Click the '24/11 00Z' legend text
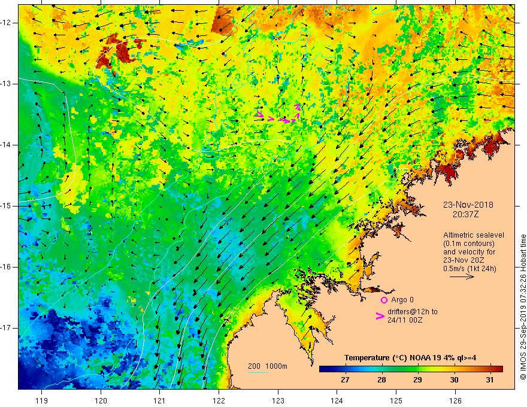527x407 pixels. [x=405, y=320]
